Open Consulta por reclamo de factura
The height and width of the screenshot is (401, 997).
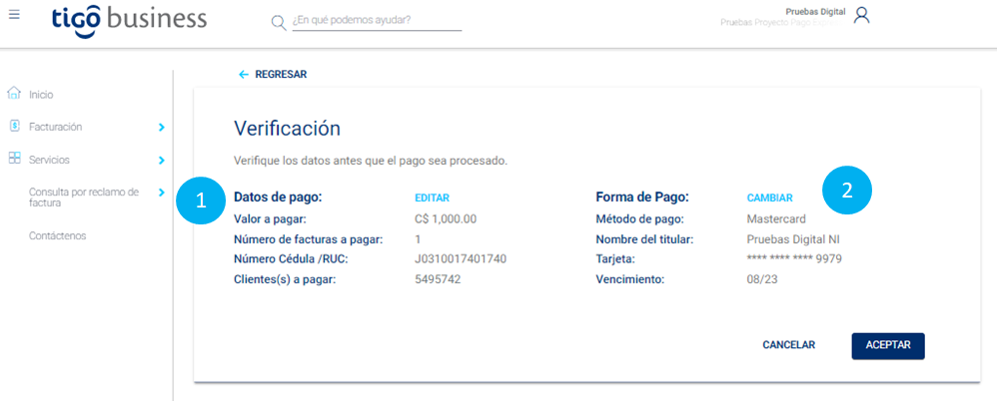(83, 198)
